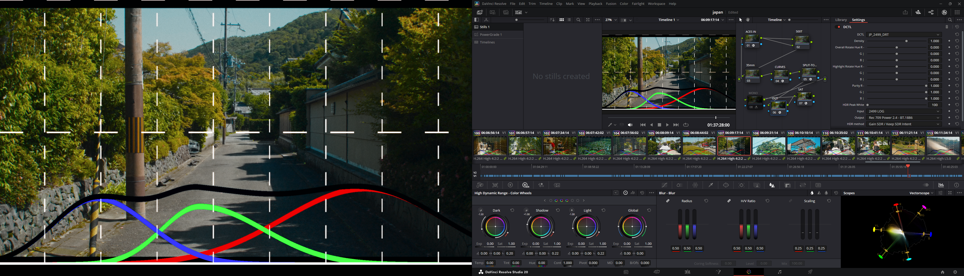Select the hand pan tool in node editor
The image size is (964, 276).
[x=748, y=20]
